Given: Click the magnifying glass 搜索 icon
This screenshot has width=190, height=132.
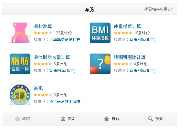Looking at the screenshot, I should tap(150, 119).
